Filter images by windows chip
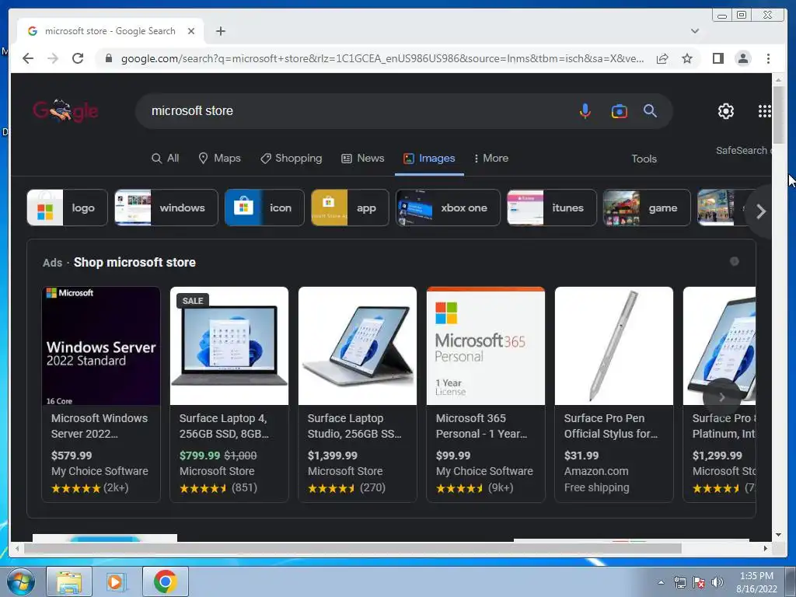This screenshot has height=597, width=796. (x=166, y=208)
